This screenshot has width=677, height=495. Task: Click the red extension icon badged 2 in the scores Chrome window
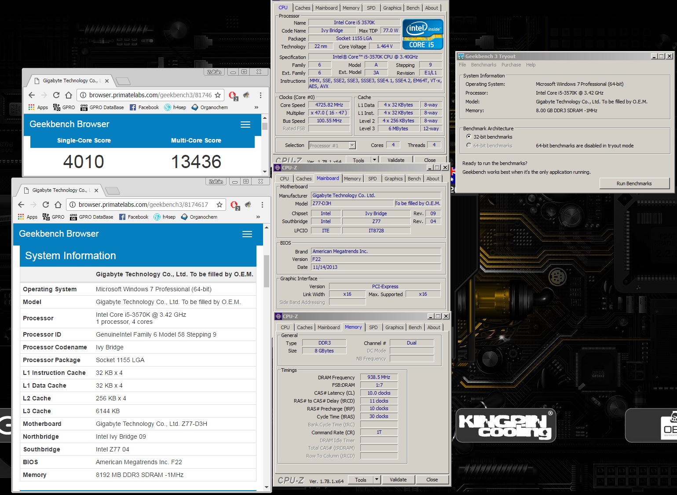click(233, 95)
